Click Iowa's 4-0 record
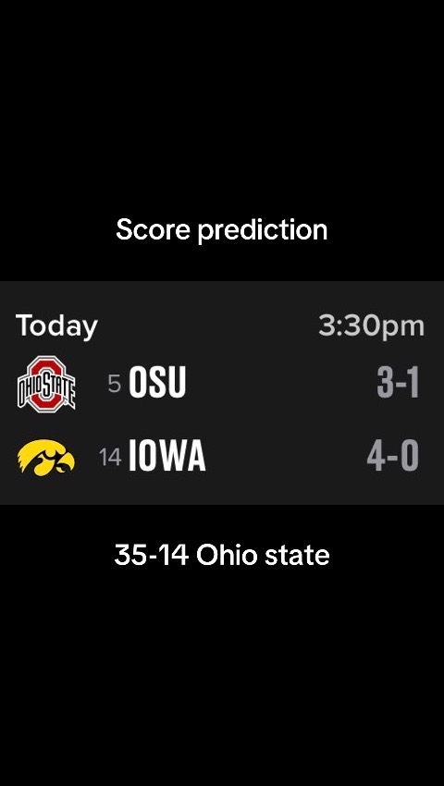The image size is (444, 786). [393, 456]
